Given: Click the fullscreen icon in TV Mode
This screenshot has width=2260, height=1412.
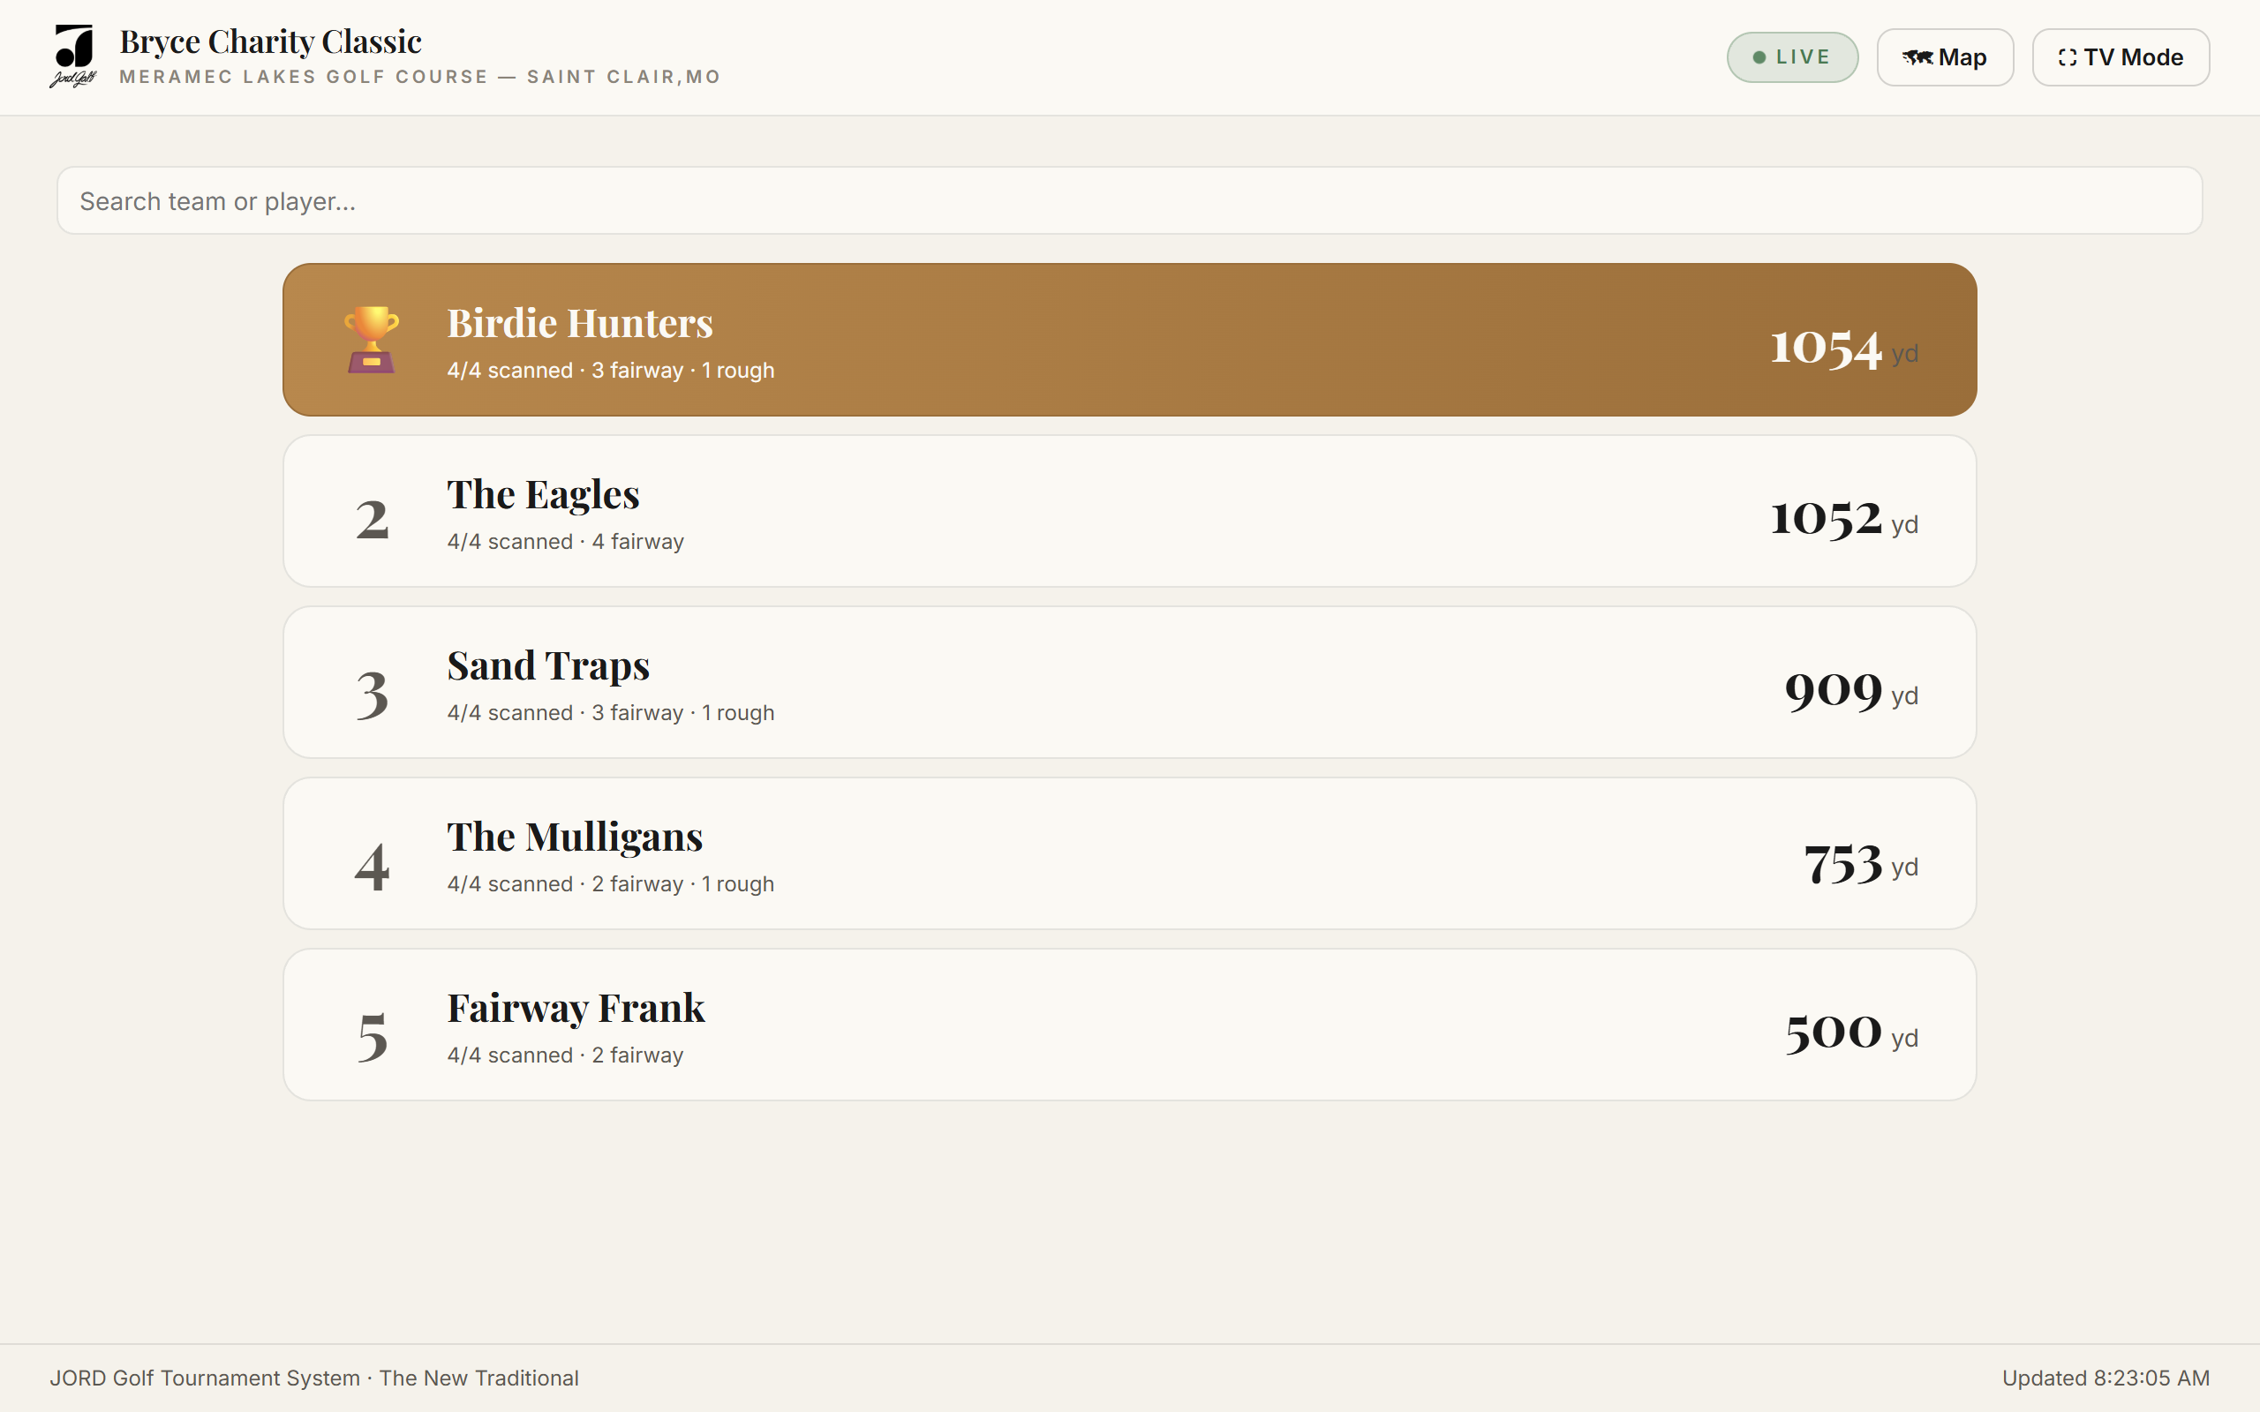Looking at the screenshot, I should [x=2067, y=58].
